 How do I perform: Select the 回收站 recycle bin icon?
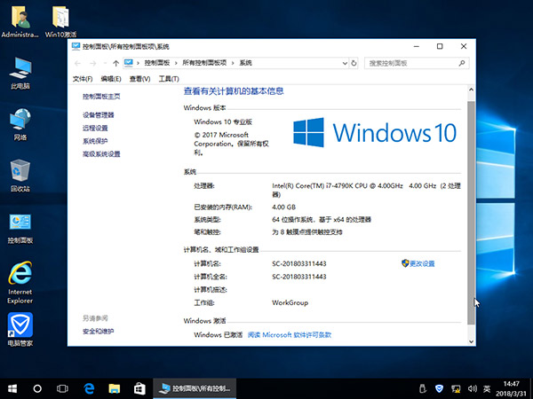(20, 176)
